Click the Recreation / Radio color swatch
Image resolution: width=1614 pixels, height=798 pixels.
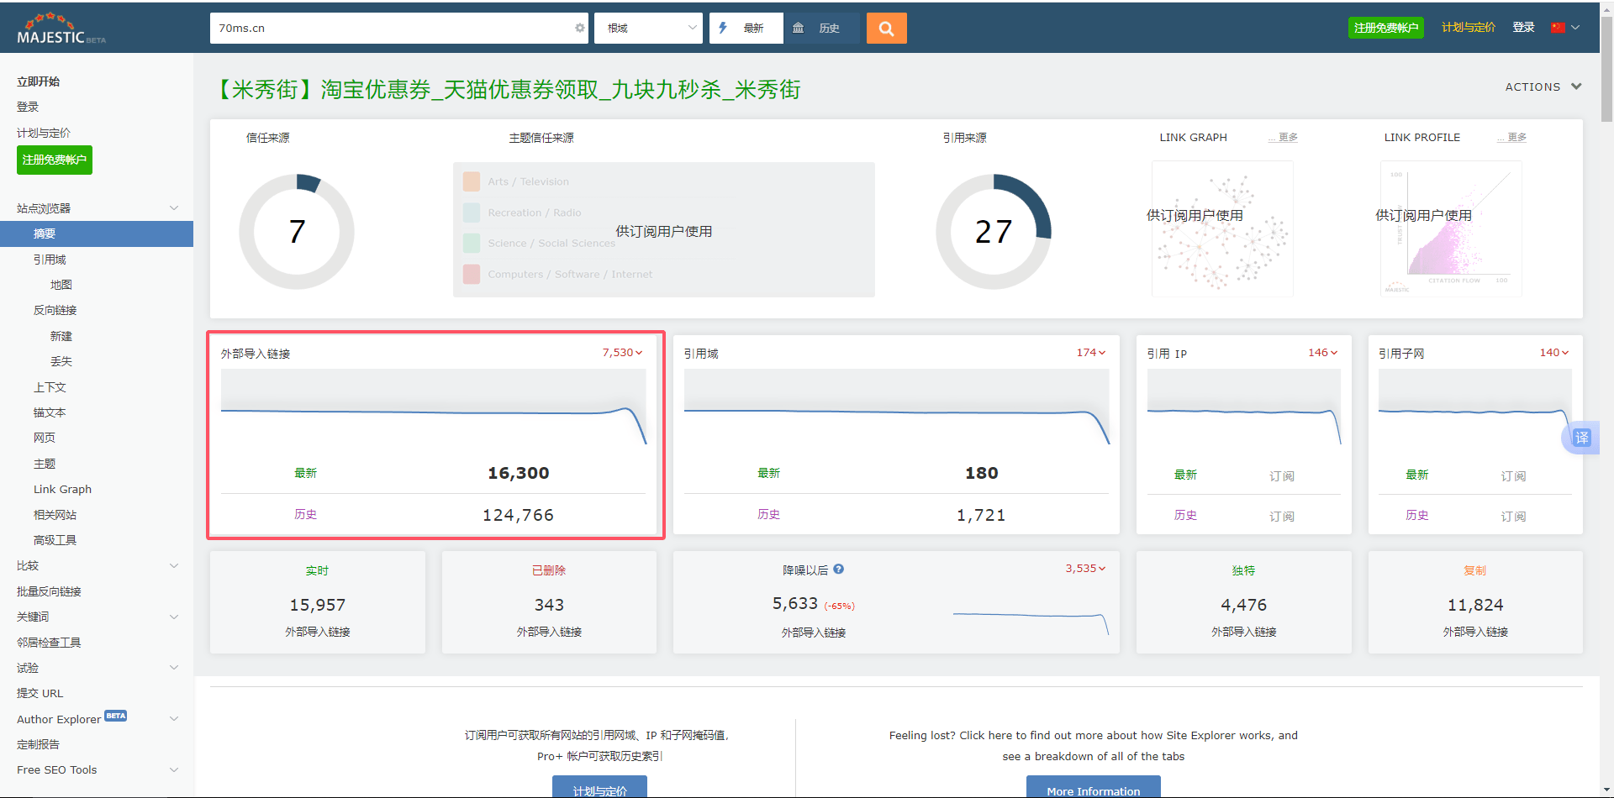[472, 213]
